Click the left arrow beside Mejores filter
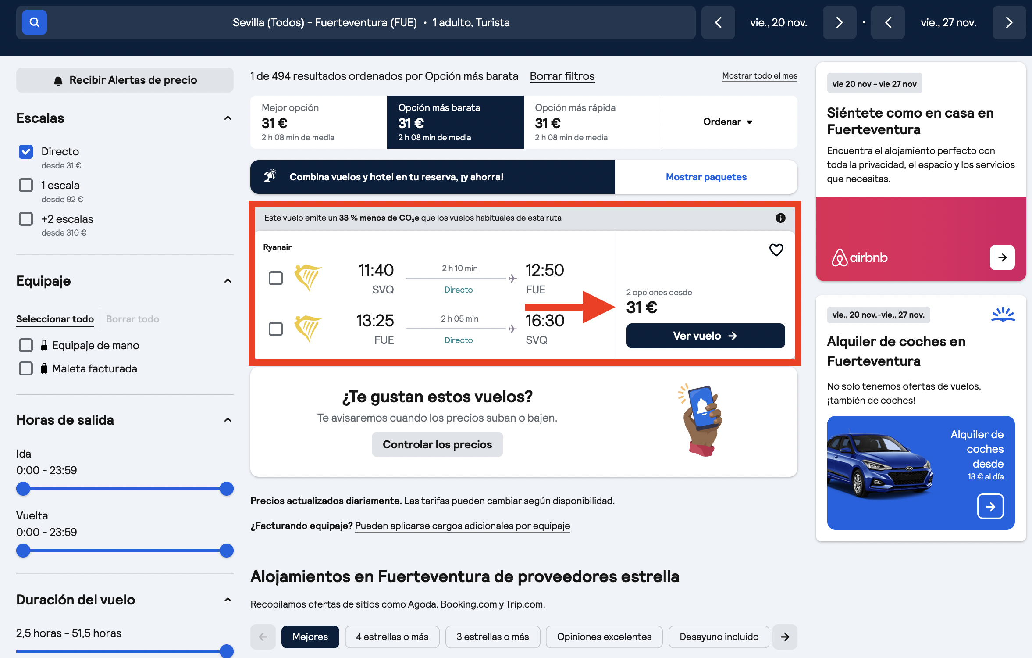Viewport: 1032px width, 658px height. point(263,637)
